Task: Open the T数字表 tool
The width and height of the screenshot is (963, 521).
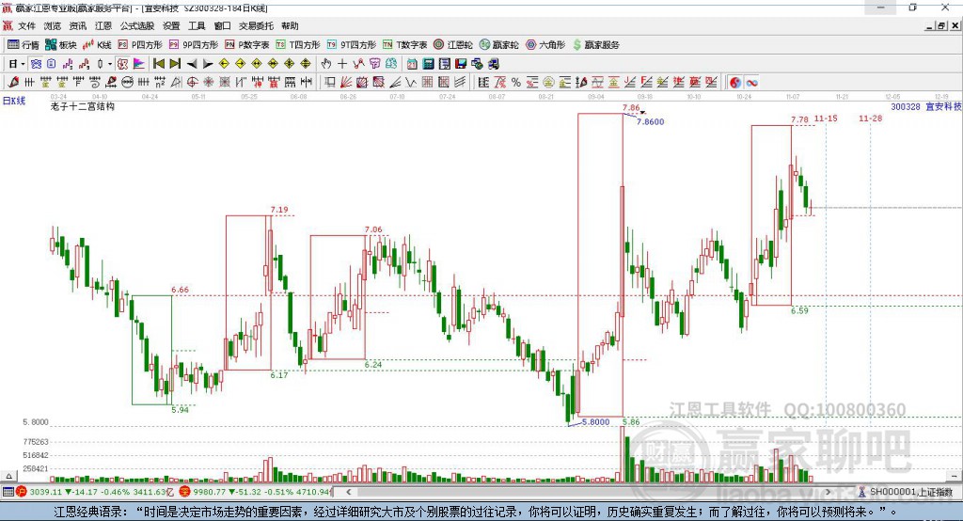Action: 404,45
